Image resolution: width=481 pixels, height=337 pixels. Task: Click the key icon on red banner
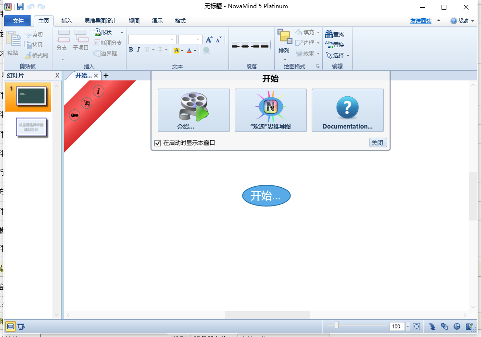point(75,116)
